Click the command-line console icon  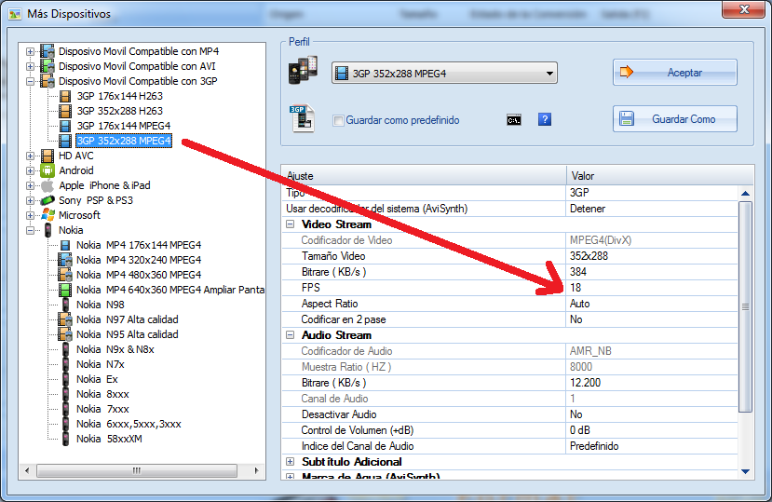(x=513, y=120)
